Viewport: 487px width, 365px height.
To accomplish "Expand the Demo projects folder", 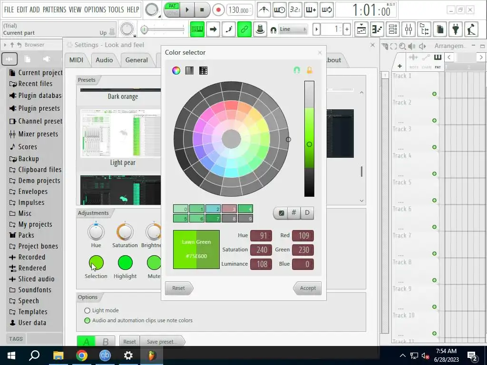I will click(x=34, y=181).
